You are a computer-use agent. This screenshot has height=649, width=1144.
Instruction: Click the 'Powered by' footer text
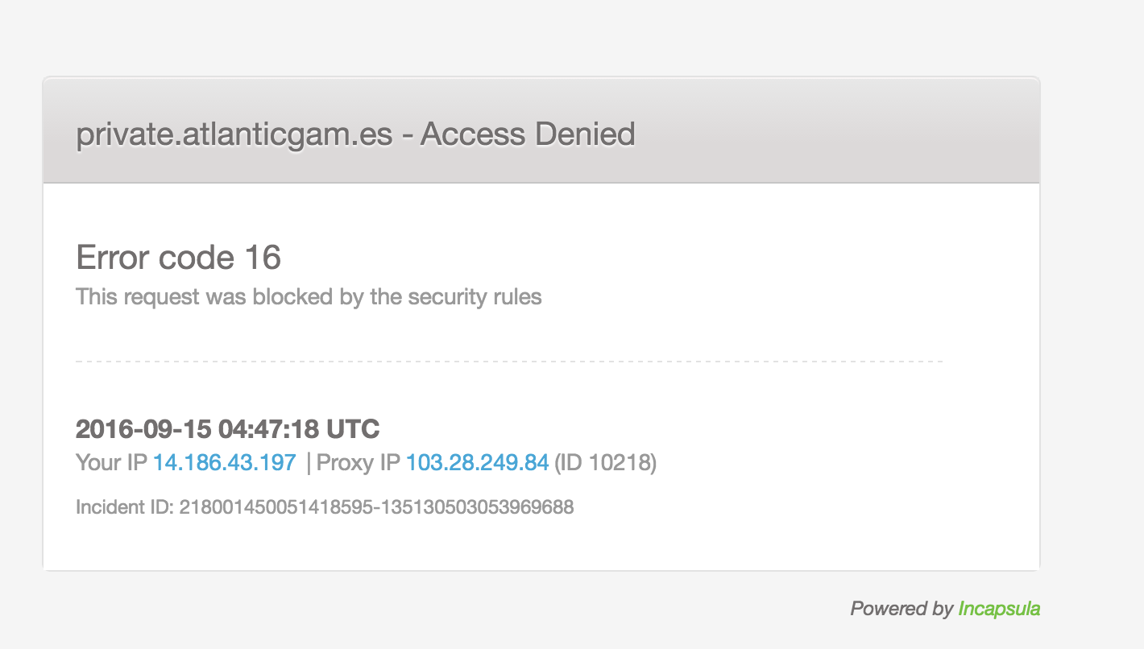pyautogui.click(x=901, y=609)
